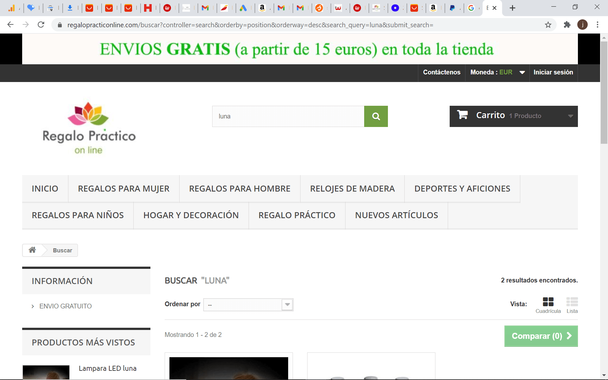The width and height of the screenshot is (608, 380).
Task: Open NUEVOS ARTÍCULOS category
Action: (396, 215)
